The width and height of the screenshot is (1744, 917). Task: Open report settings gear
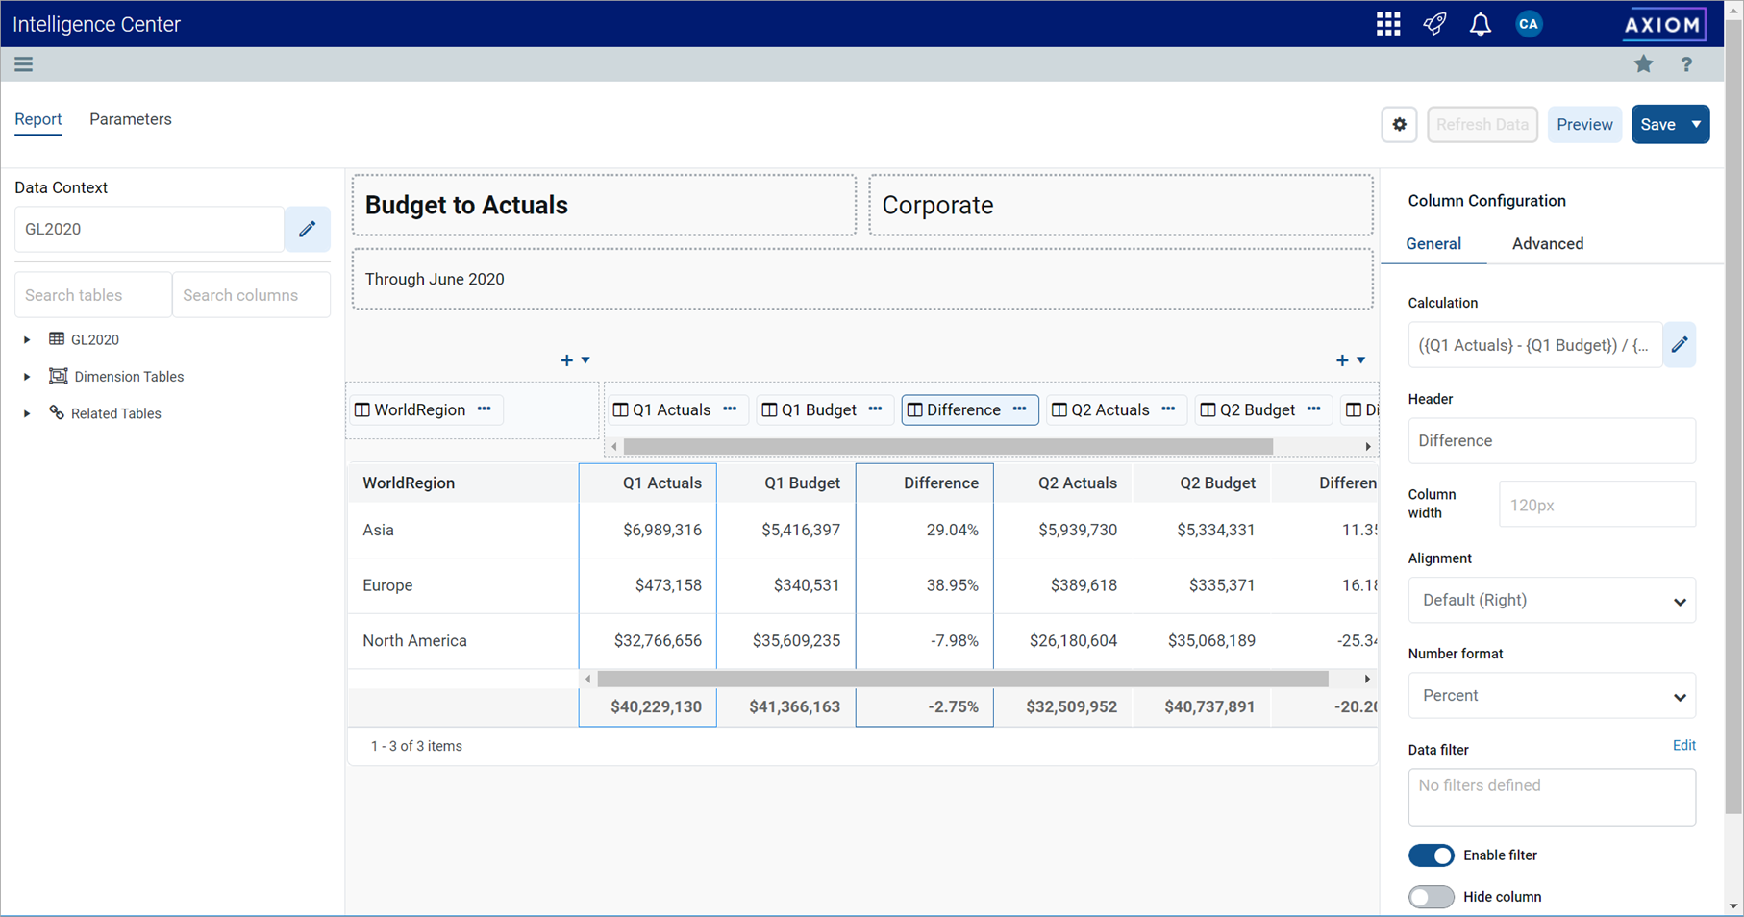pyautogui.click(x=1399, y=125)
